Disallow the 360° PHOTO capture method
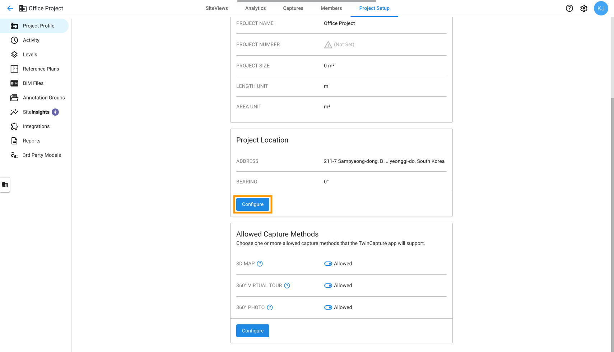This screenshot has height=352, width=614. click(328, 307)
